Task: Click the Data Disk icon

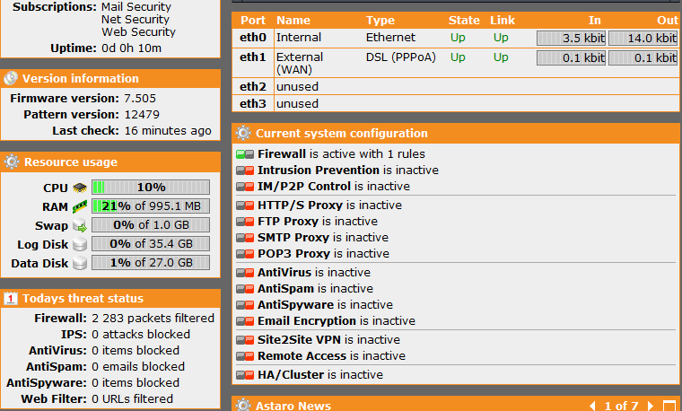Action: (x=80, y=263)
